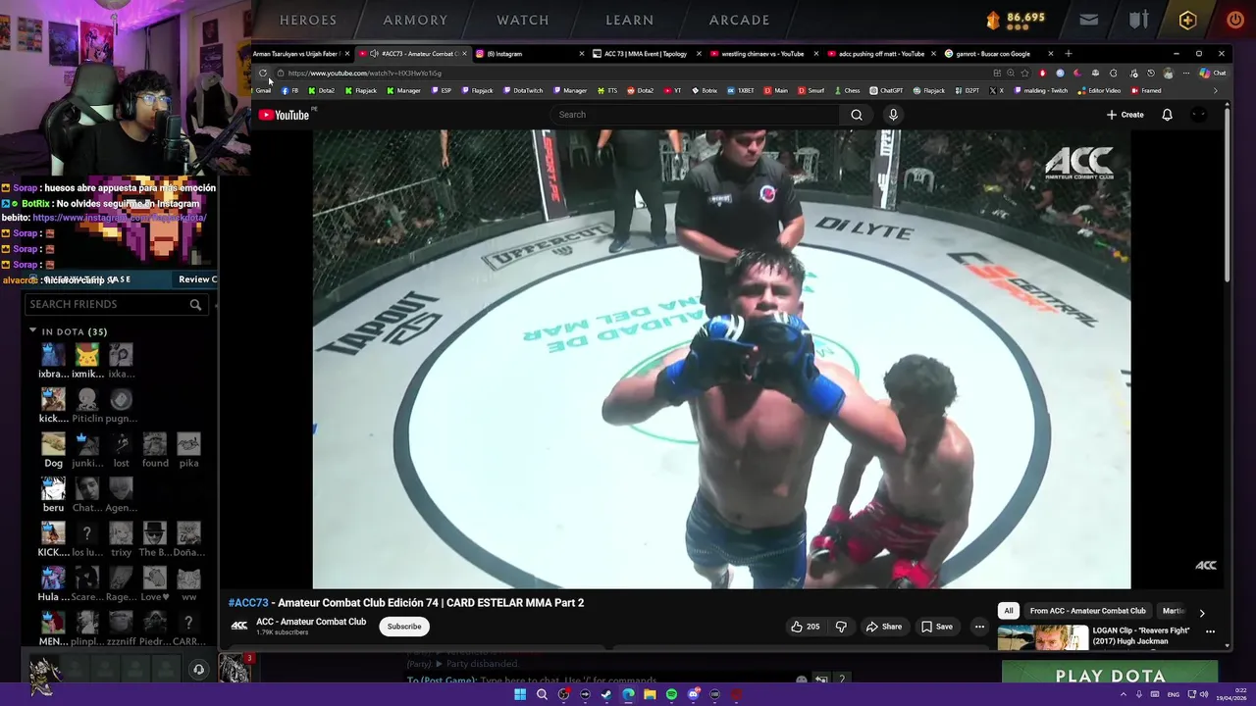Like the video with thumbs up
The image size is (1256, 706).
(x=805, y=627)
